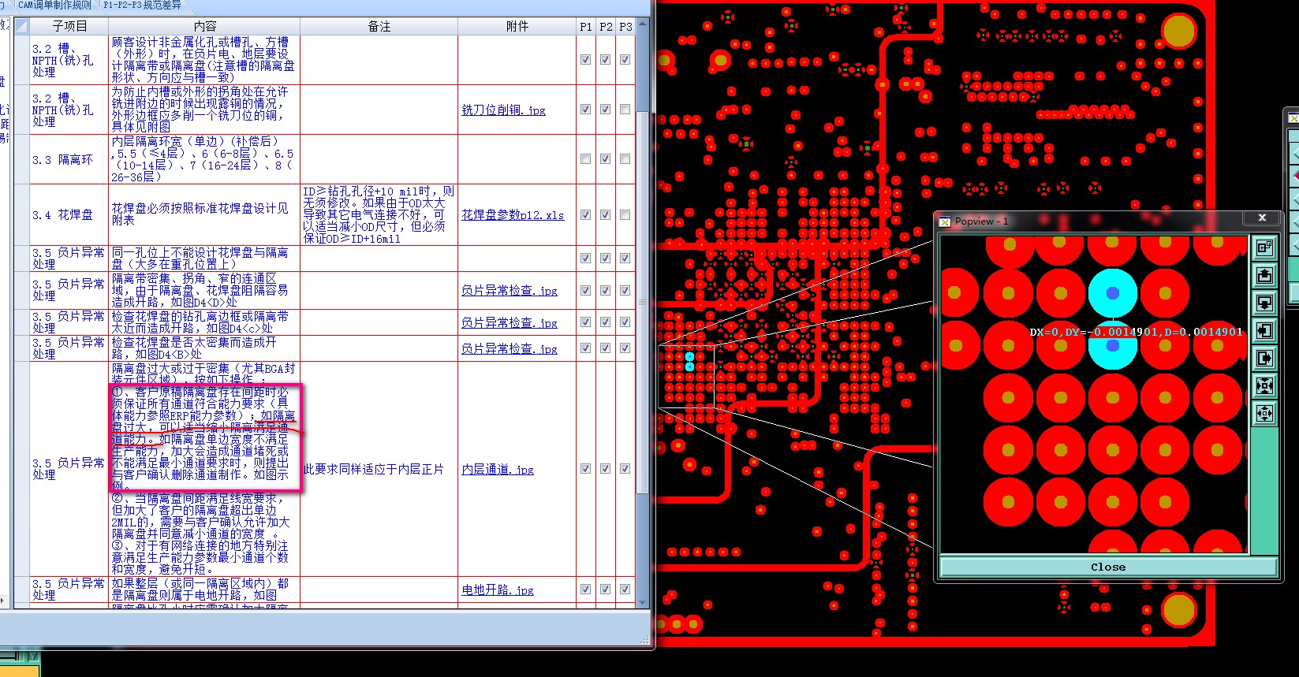Click the remark cell starting ID≥钻孔孔径+10 mil时
The height and width of the screenshot is (677, 1299).
pyautogui.click(x=379, y=214)
